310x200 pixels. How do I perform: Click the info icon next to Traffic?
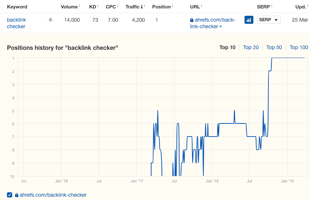(x=145, y=6)
